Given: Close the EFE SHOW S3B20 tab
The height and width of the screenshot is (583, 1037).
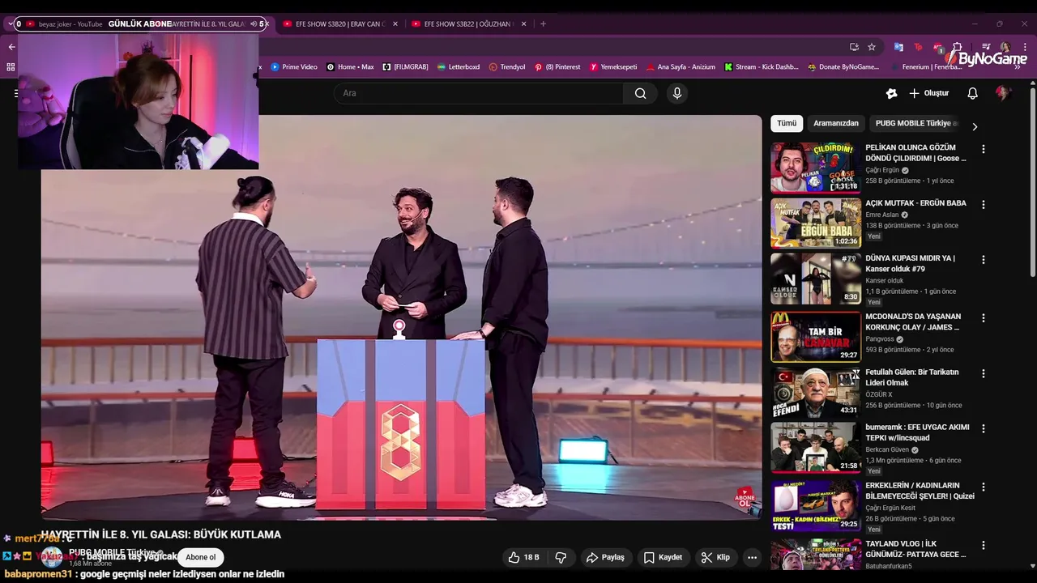Looking at the screenshot, I should (x=395, y=24).
